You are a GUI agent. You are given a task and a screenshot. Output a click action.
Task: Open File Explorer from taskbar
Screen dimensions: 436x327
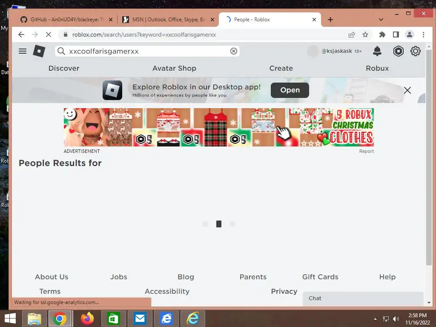34,318
